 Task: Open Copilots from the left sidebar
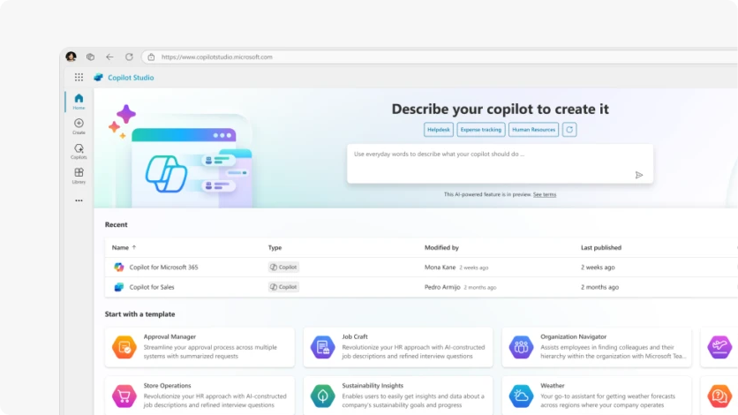click(x=79, y=150)
